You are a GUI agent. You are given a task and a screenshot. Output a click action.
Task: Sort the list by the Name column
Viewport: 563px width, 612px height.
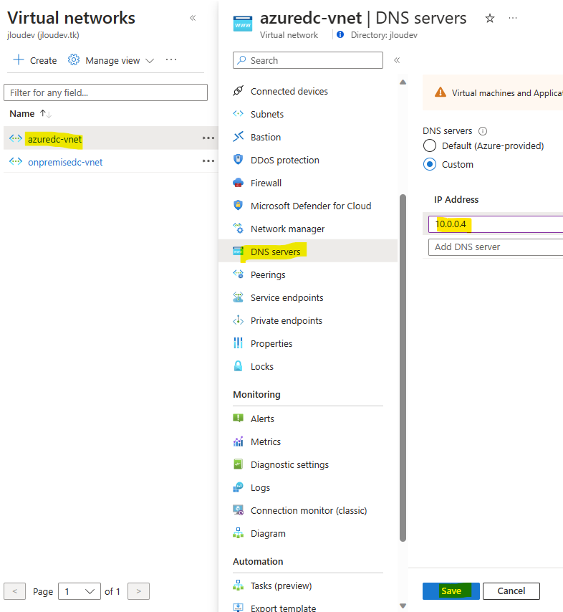(30, 113)
